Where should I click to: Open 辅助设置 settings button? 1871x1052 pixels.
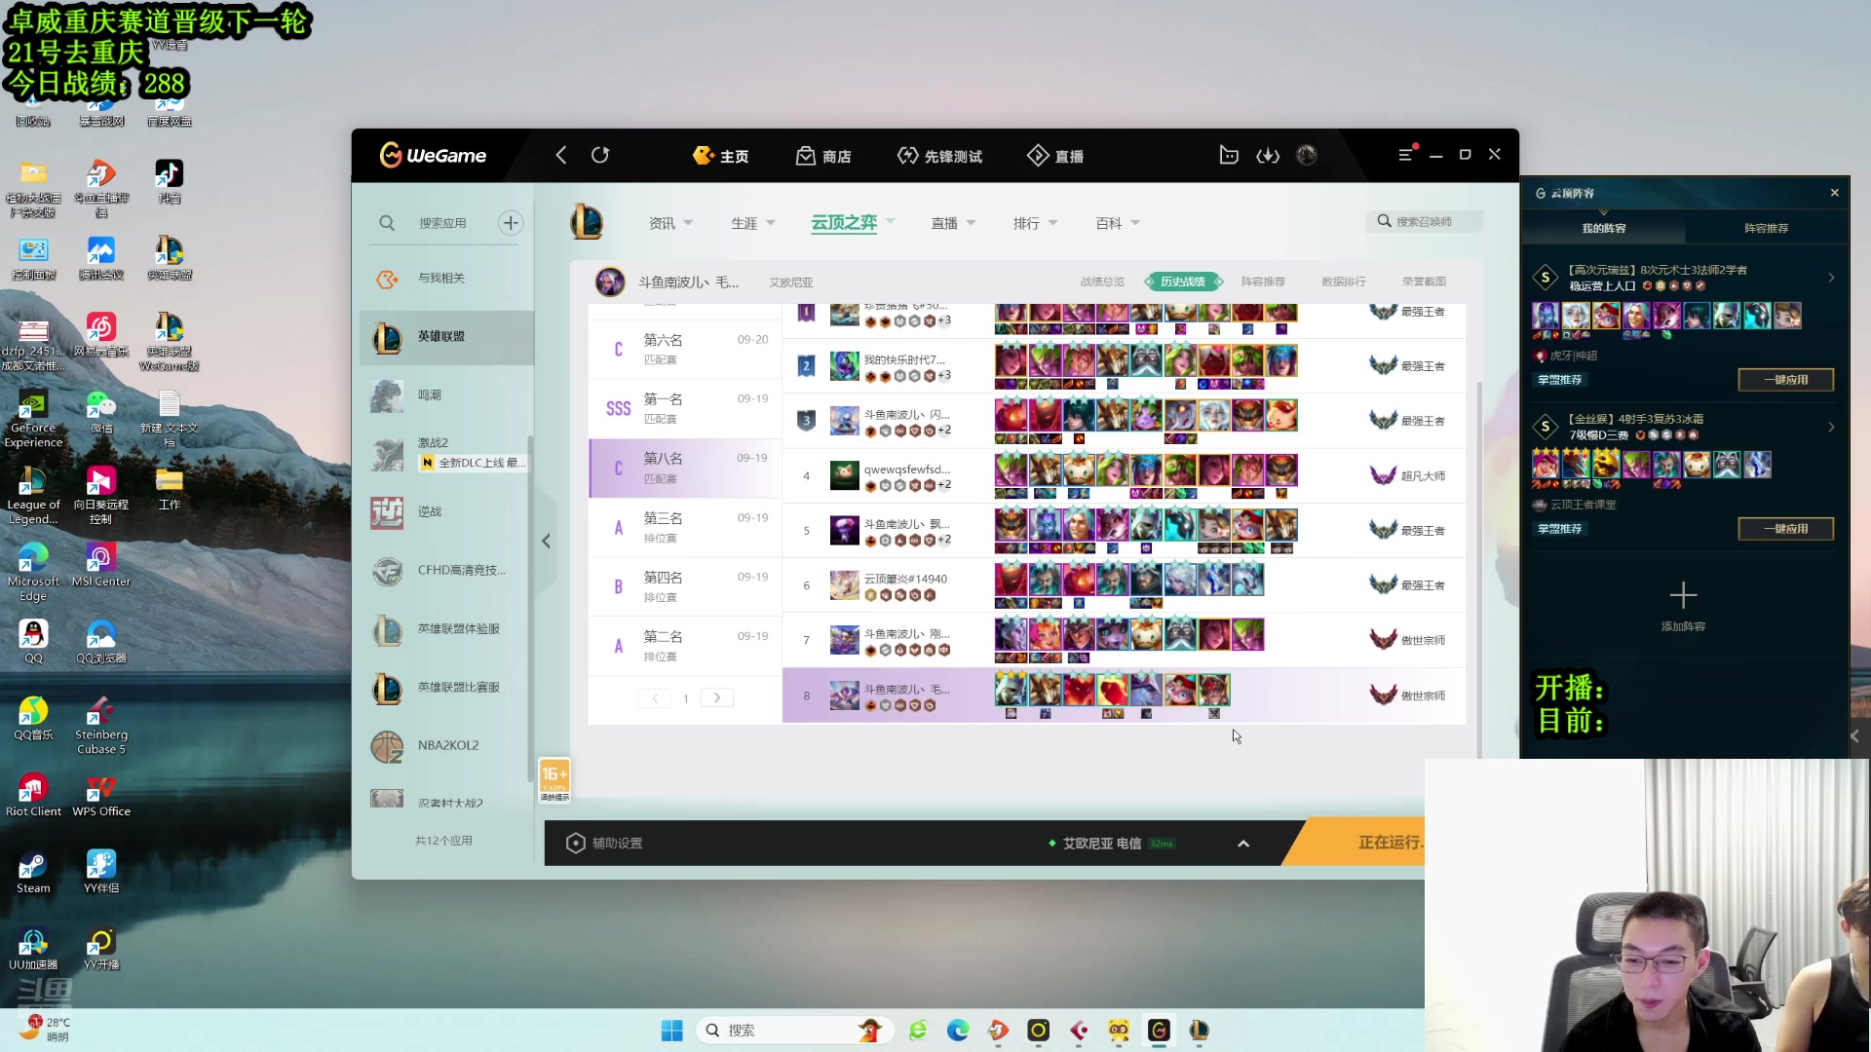pos(604,844)
